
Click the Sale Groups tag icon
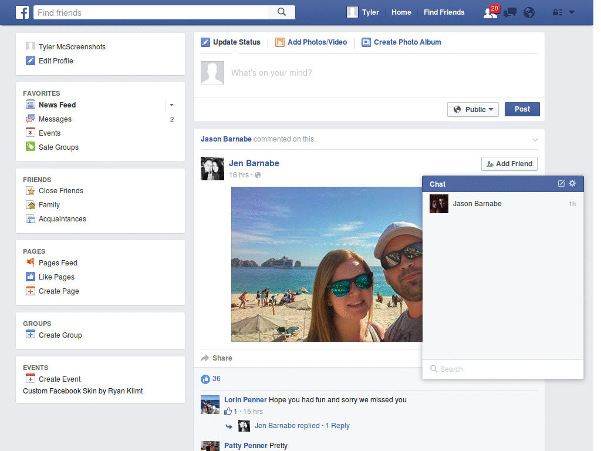click(31, 146)
